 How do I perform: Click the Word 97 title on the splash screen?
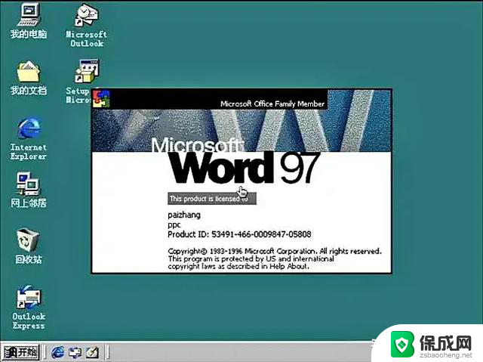[243, 168]
